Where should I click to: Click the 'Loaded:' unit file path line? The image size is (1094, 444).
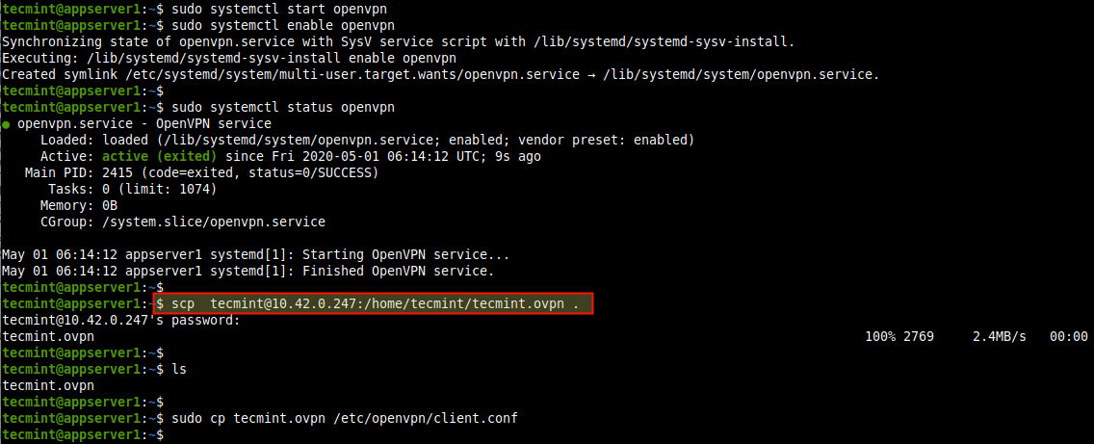coord(366,140)
